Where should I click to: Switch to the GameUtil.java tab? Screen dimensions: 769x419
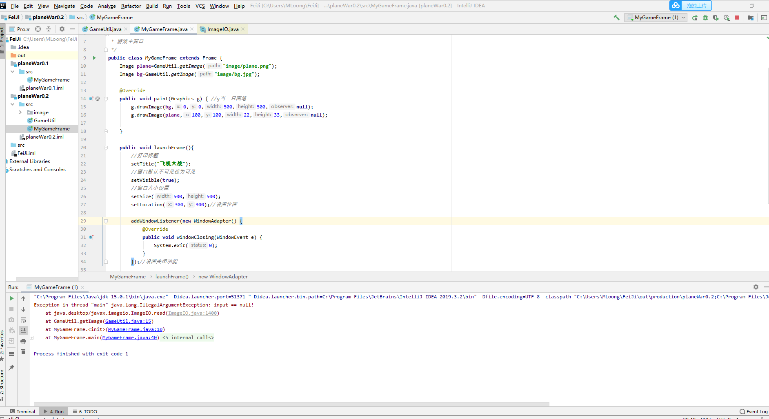click(105, 29)
